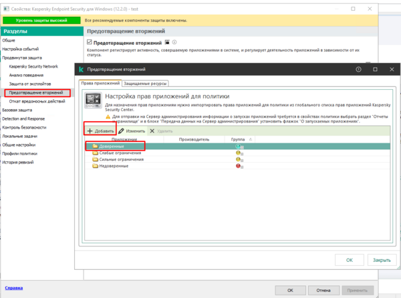Click the properties window title icon
This screenshot has width=401, height=298.
pyautogui.click(x=6, y=9)
